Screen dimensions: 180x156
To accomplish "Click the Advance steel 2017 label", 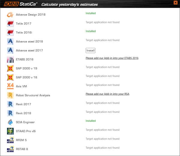I will pos(29,51).
